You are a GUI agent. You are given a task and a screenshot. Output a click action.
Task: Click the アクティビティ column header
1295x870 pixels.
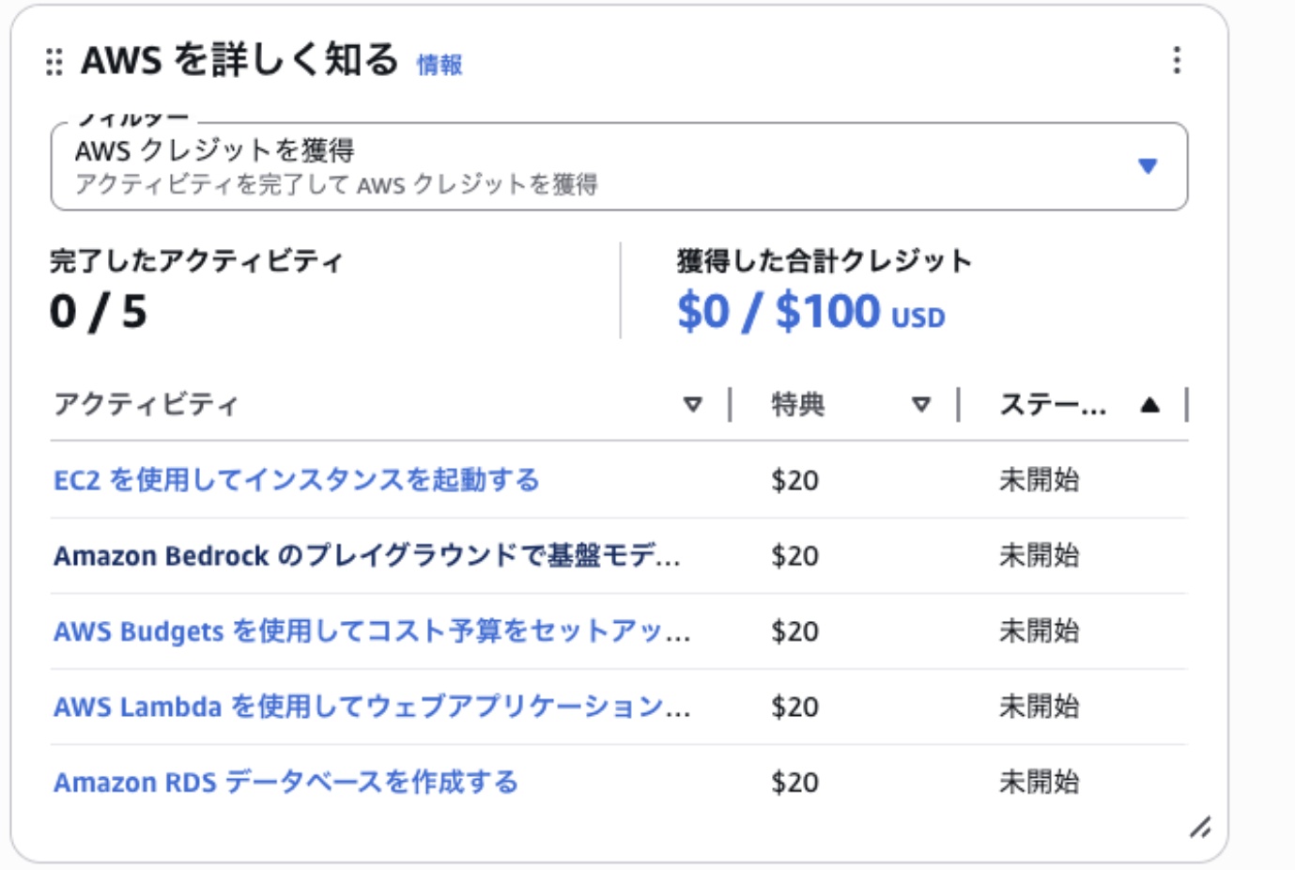146,405
